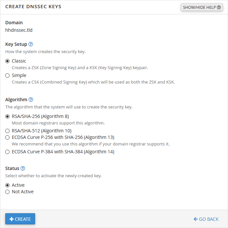Click the Create DNSSEC Keys heading
This screenshot has width=228, height=228.
coord(33,7)
